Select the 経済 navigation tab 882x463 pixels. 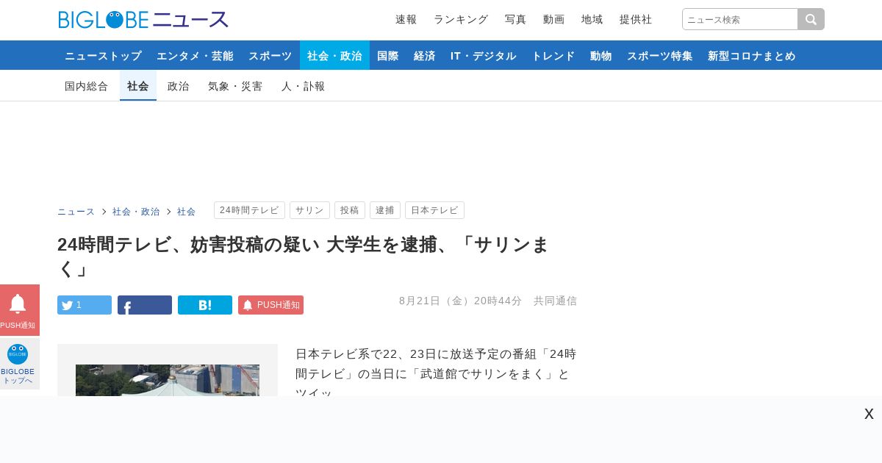[425, 55]
